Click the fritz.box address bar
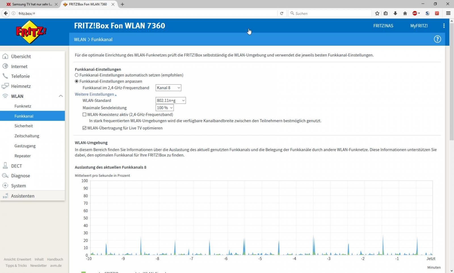Image resolution: width=454 pixels, height=273 pixels. (146, 13)
